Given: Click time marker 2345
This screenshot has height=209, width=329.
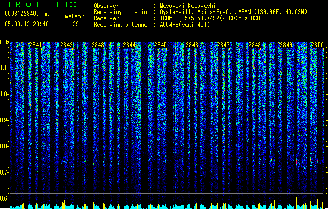Looking at the screenshot, I should point(161,45).
